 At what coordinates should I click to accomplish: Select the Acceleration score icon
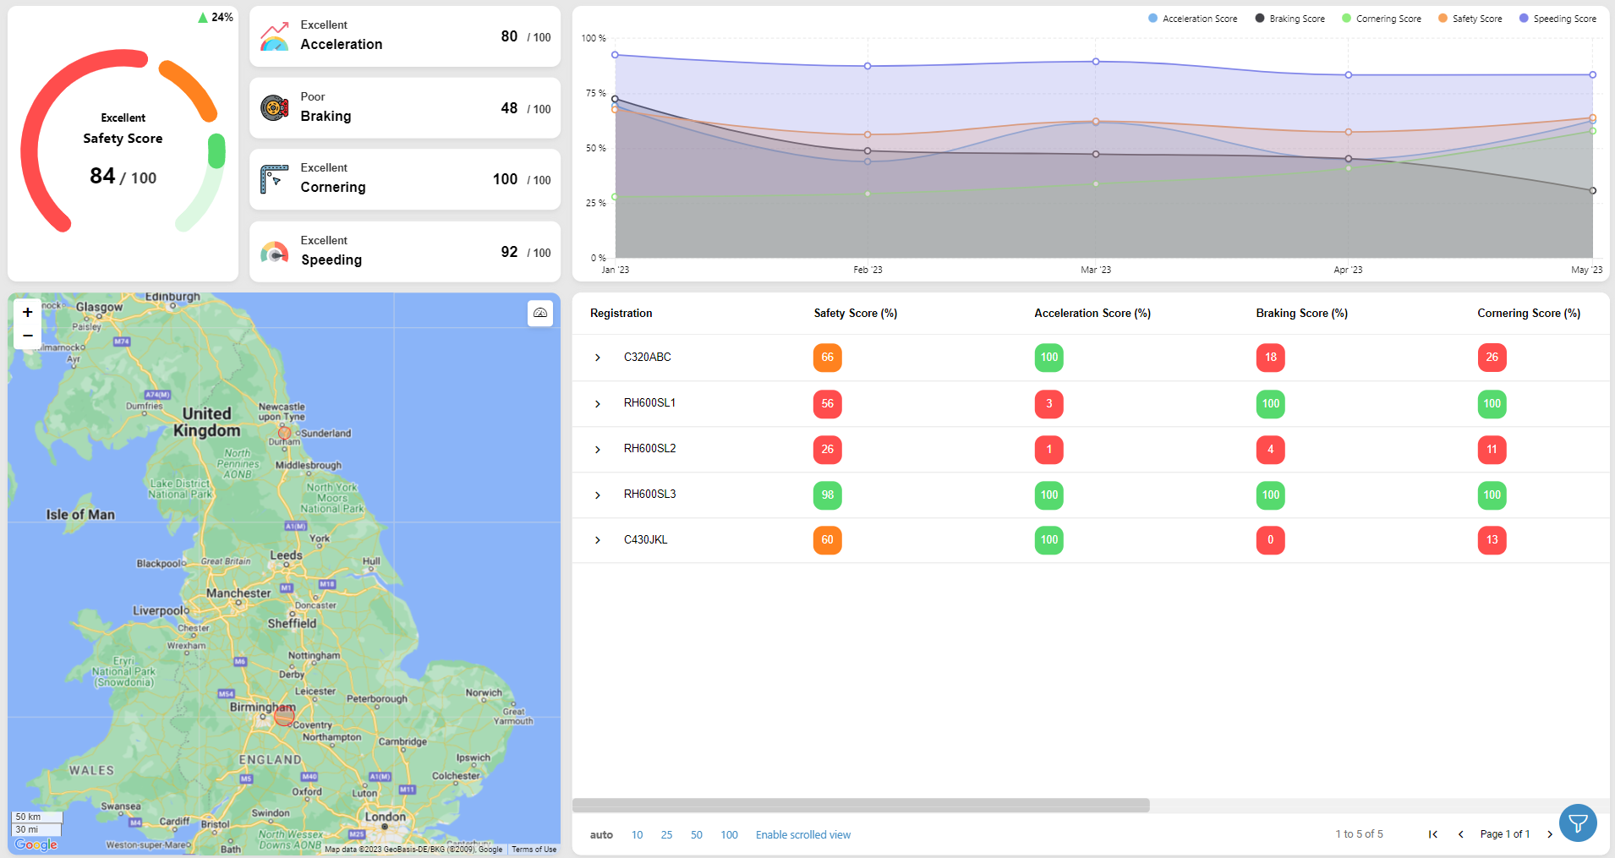(x=274, y=35)
